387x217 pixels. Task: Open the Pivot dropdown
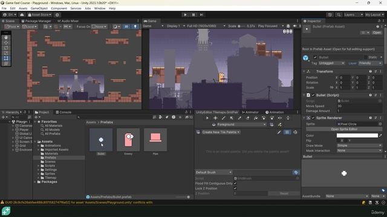pos(12,27)
